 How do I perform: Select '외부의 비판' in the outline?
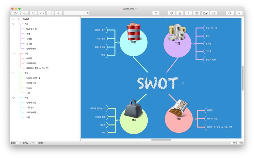point(31,64)
